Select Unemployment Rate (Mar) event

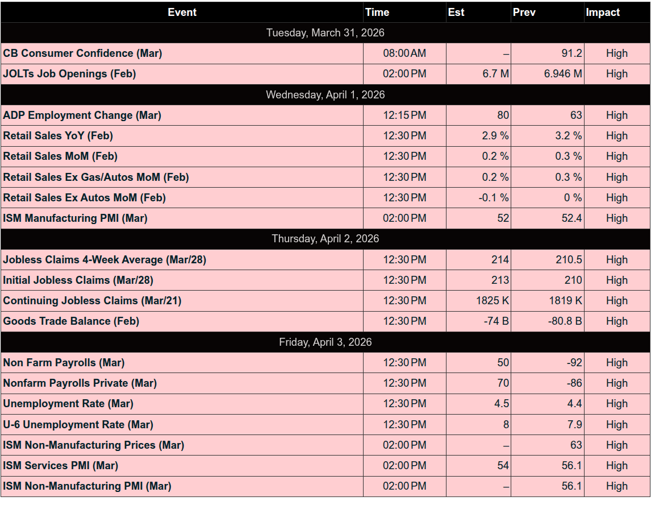coord(68,404)
